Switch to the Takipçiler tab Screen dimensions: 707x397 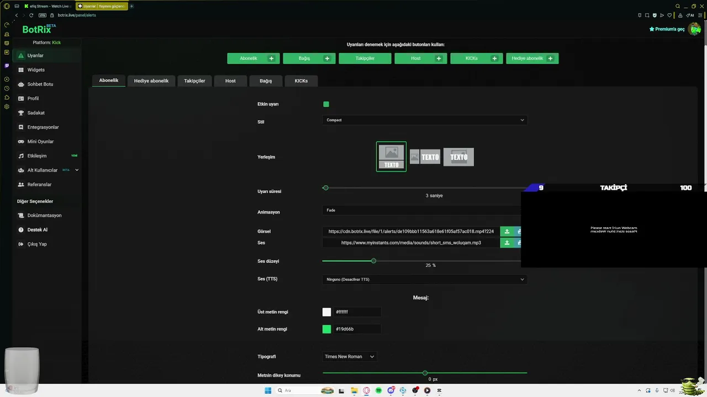tap(194, 81)
